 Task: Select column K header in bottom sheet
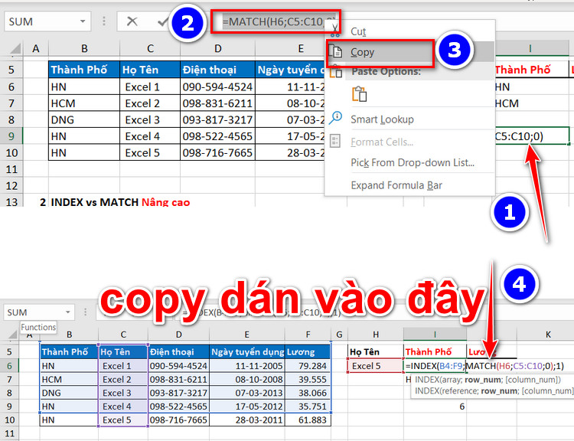tap(548, 335)
